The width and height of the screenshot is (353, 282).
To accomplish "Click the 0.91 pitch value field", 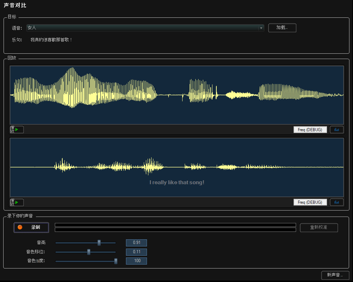I will (136, 243).
